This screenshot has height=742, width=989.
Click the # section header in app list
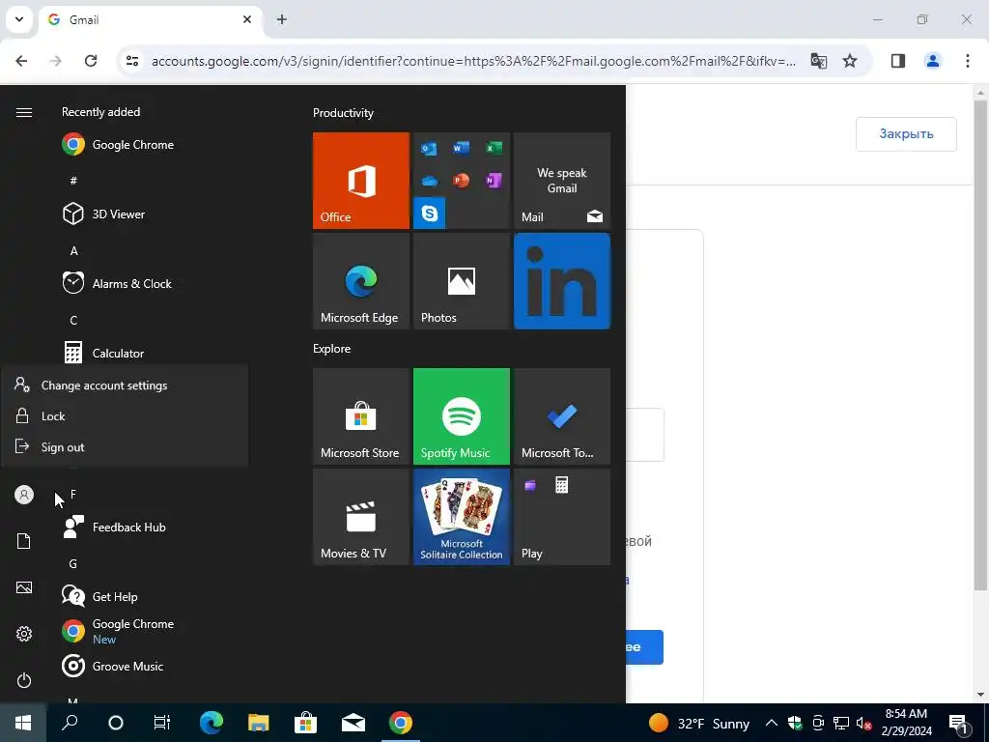click(73, 181)
